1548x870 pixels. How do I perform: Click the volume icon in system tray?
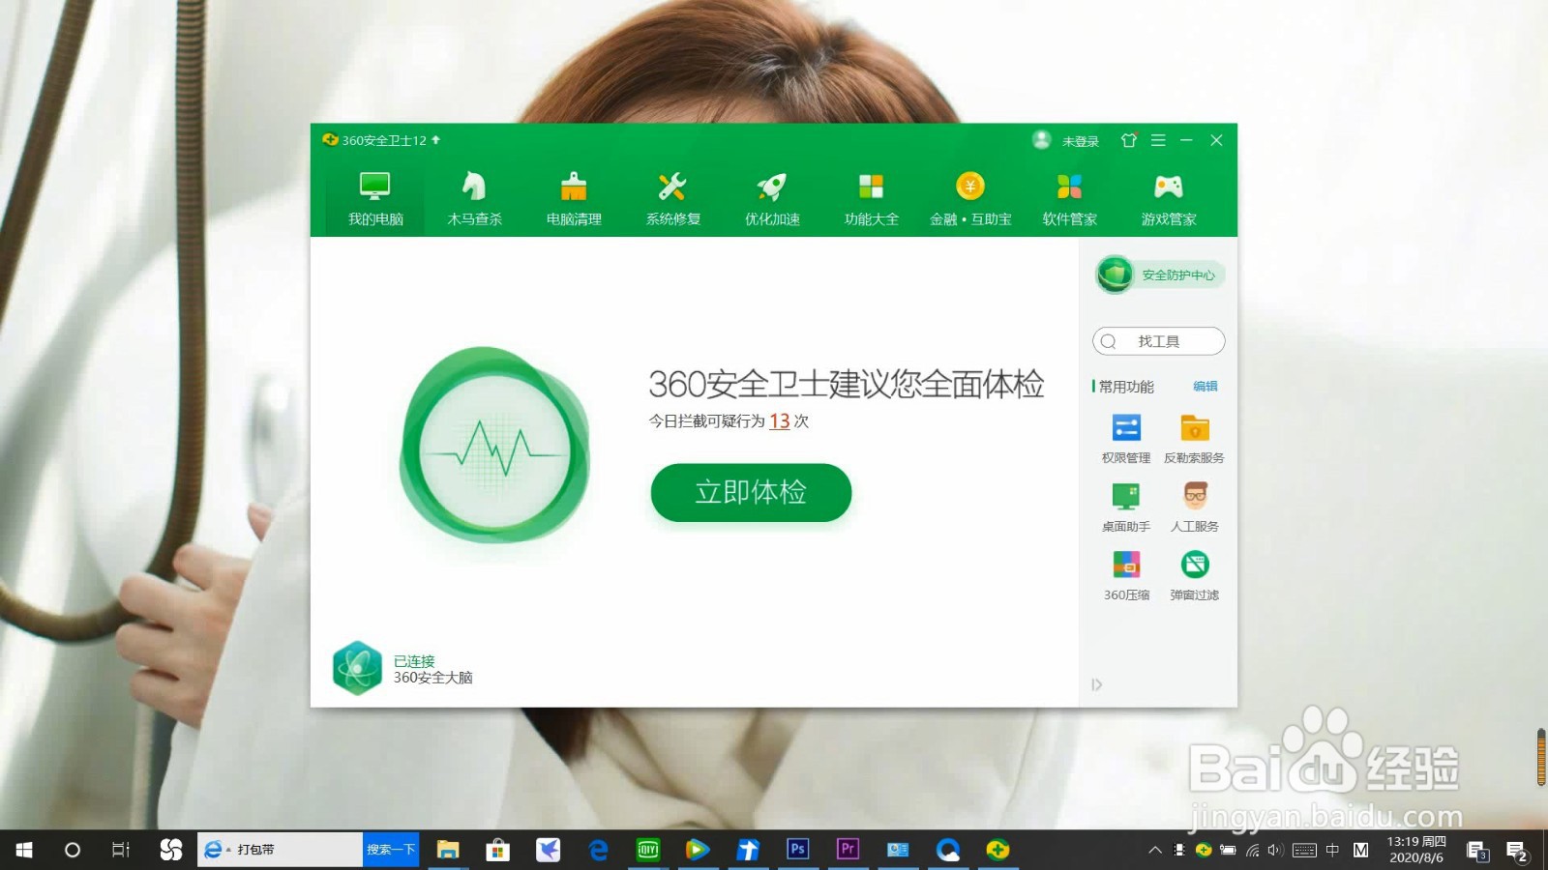coord(1275,851)
